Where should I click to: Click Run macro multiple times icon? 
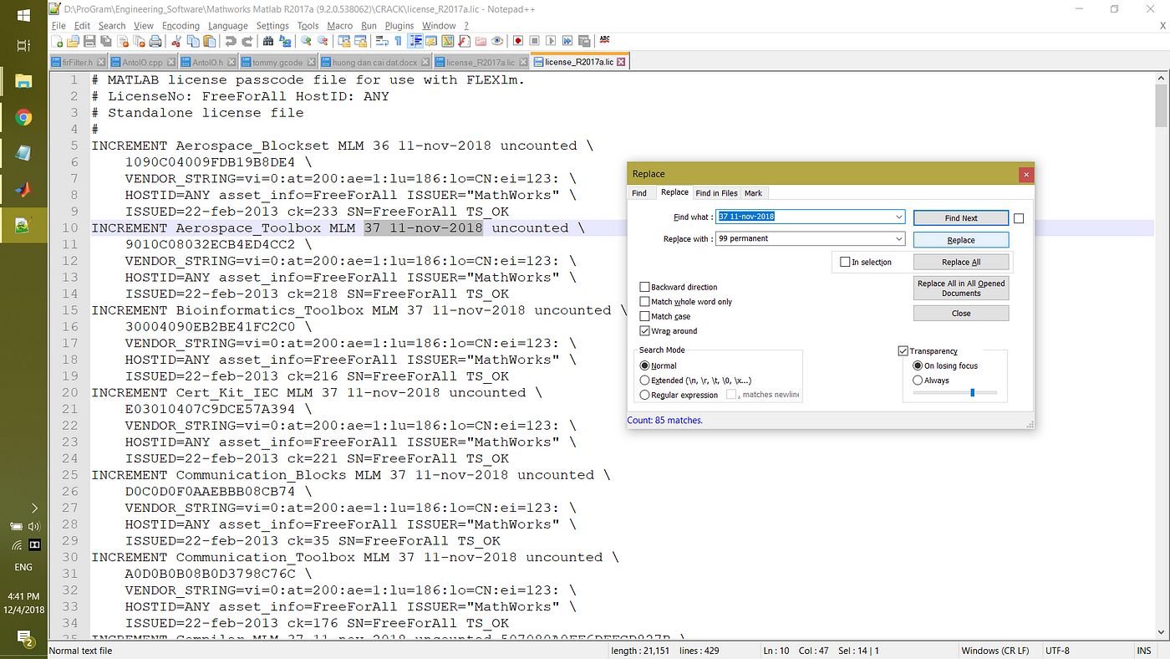click(567, 40)
